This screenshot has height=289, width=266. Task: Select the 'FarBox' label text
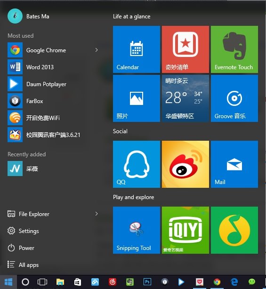[x=34, y=101]
